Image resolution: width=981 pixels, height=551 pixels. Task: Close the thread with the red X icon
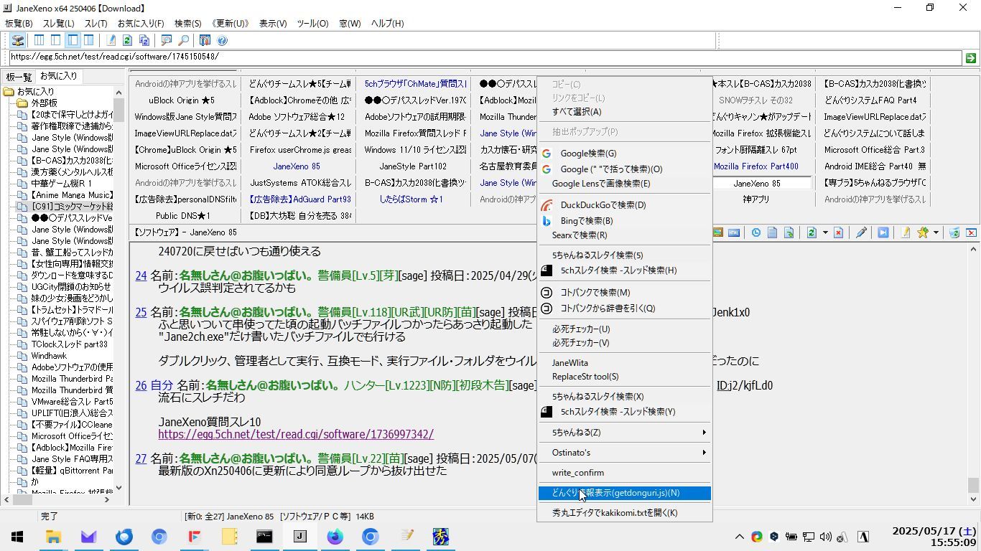click(x=971, y=232)
